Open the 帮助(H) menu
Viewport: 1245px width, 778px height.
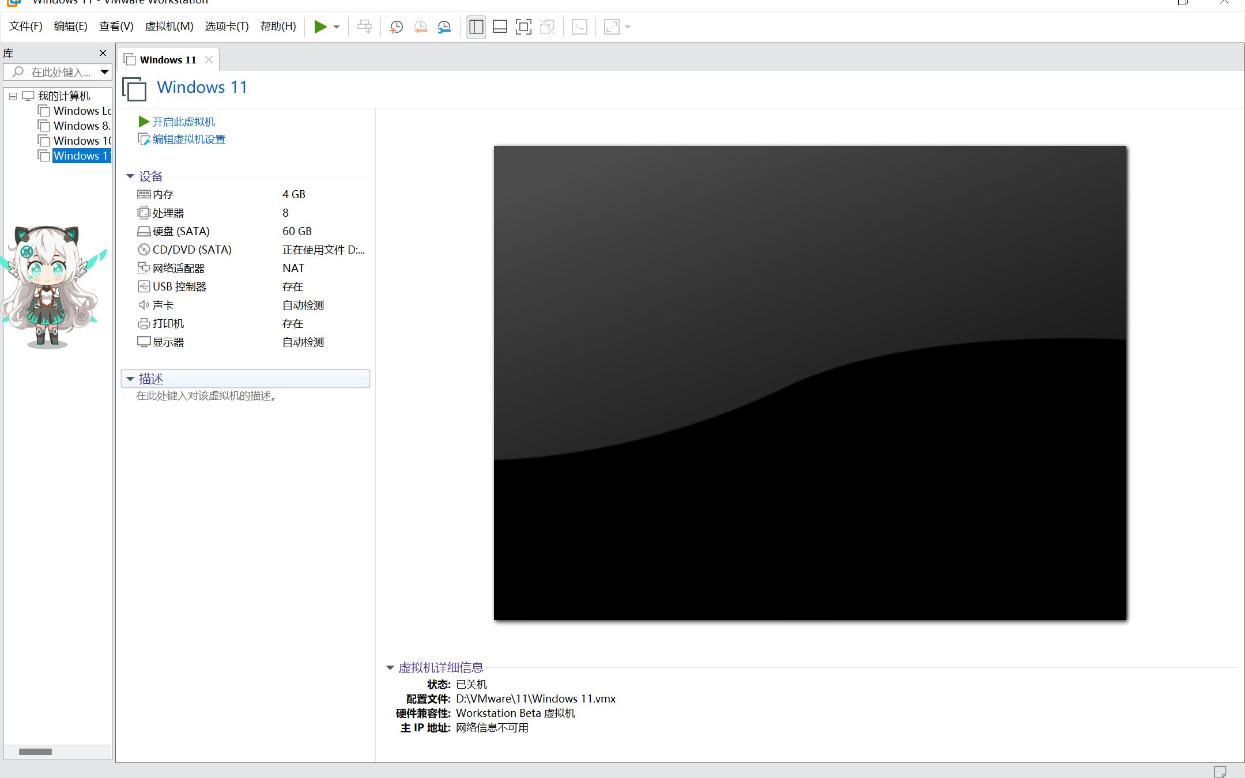point(278,27)
